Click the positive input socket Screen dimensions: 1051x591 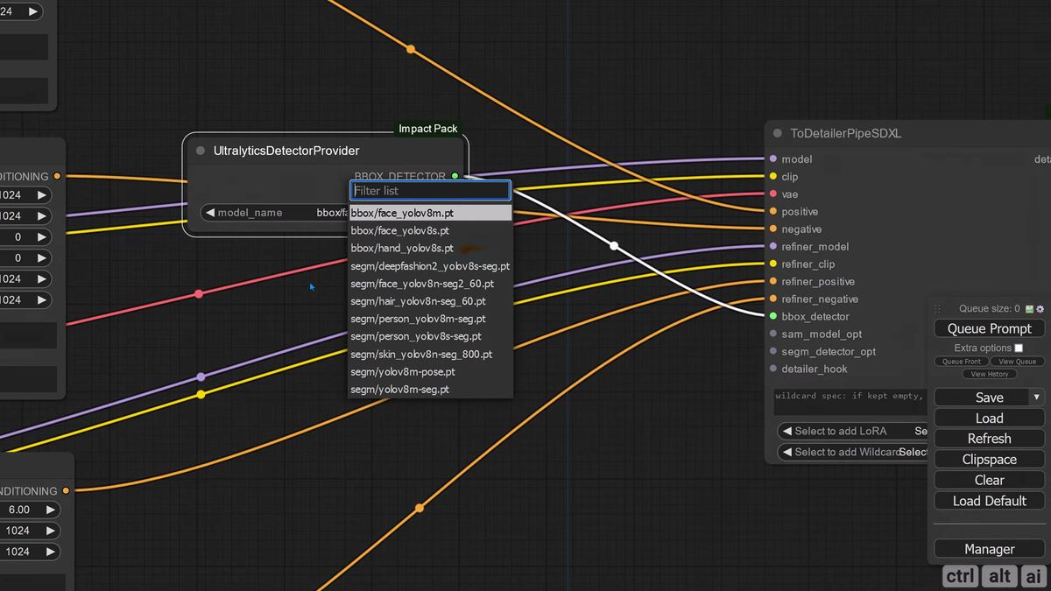(773, 211)
